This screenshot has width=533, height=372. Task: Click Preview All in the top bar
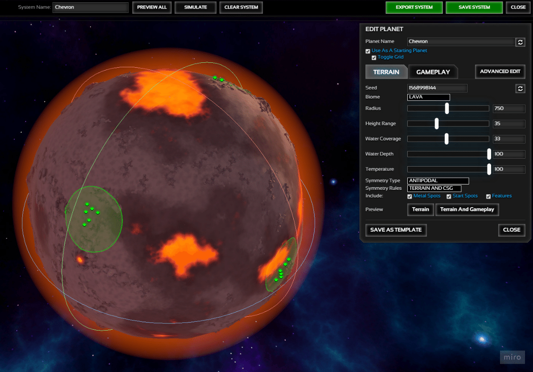[x=152, y=7]
